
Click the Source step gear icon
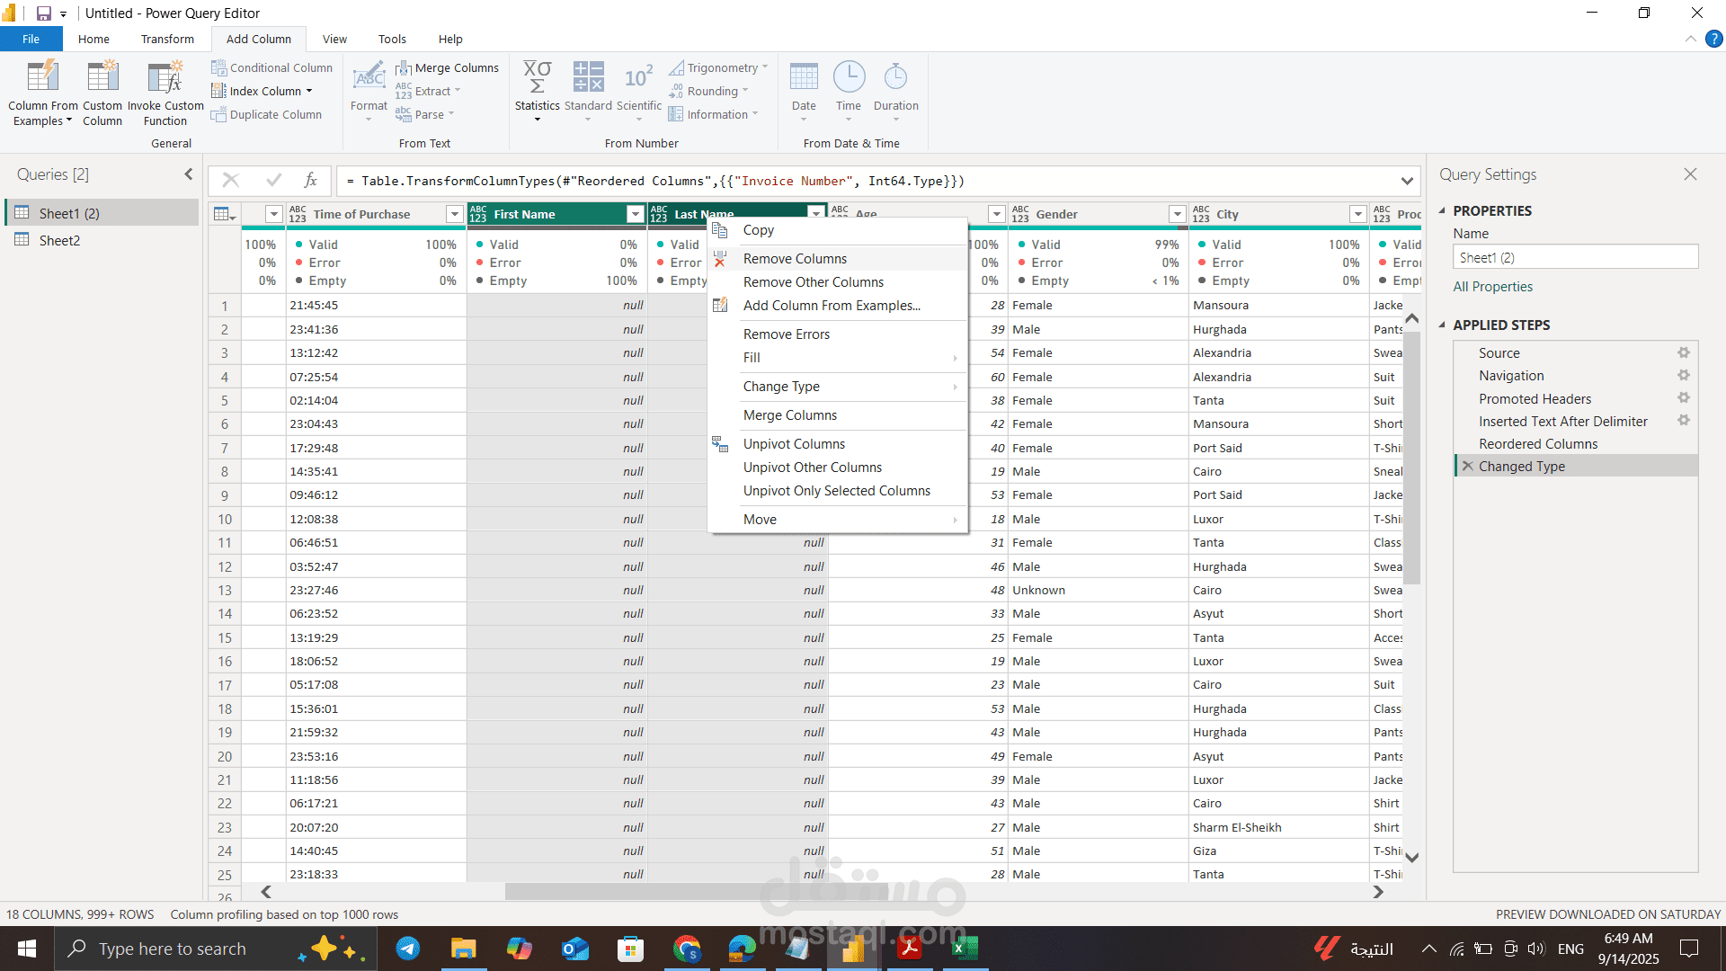pyautogui.click(x=1683, y=353)
